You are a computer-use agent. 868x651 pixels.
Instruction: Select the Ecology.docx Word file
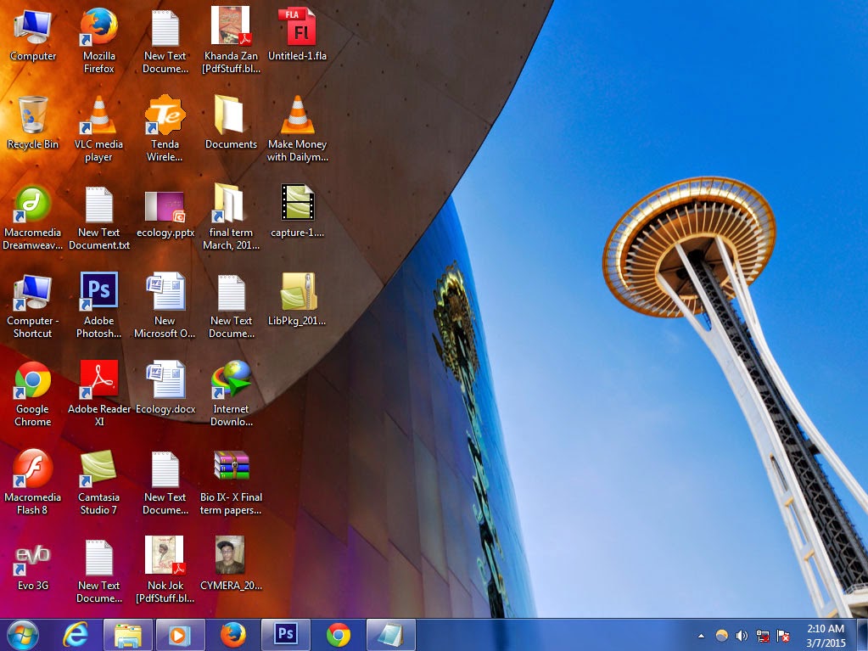165,388
